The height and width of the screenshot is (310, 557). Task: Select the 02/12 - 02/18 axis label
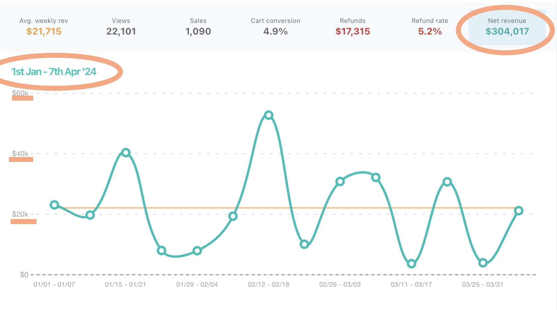click(269, 284)
